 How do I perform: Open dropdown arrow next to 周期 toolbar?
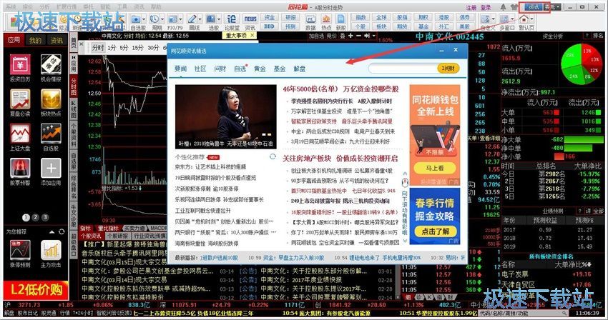162,19
